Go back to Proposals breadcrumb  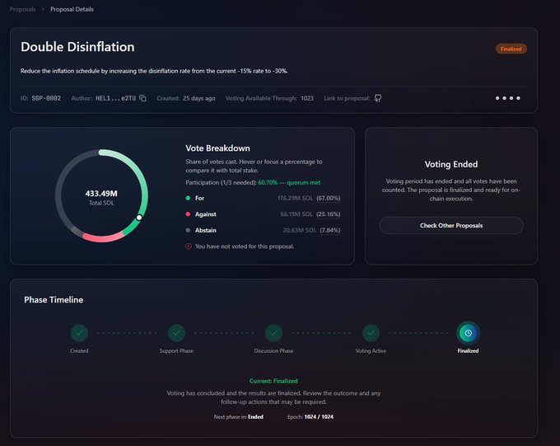(x=22, y=9)
